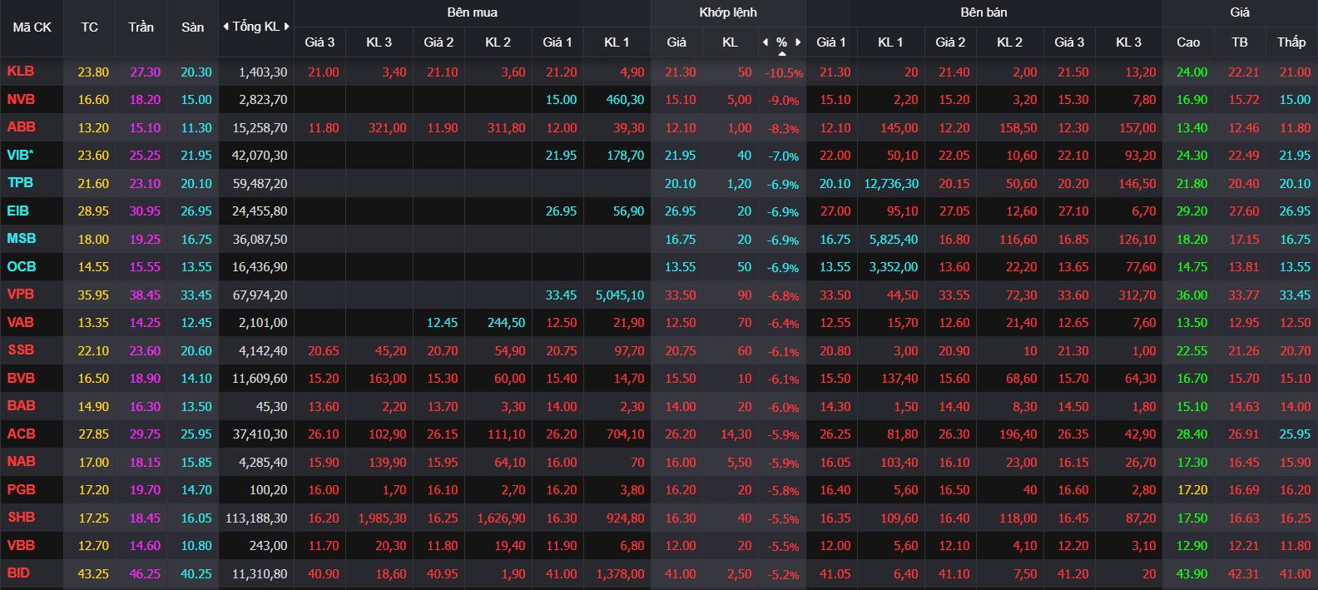Click the left arrow beside the % header
Viewport: 1318px width, 590px height.
[766, 42]
